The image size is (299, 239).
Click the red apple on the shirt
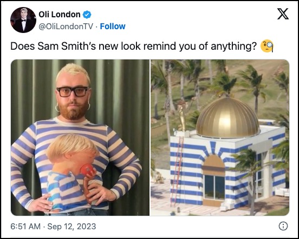tap(87, 169)
